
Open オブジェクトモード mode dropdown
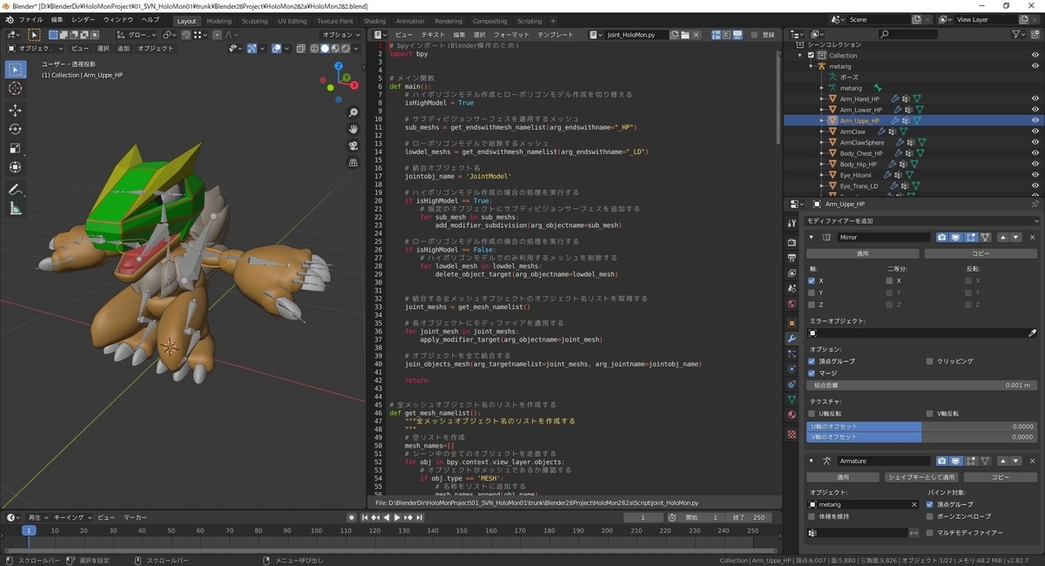[x=36, y=49]
